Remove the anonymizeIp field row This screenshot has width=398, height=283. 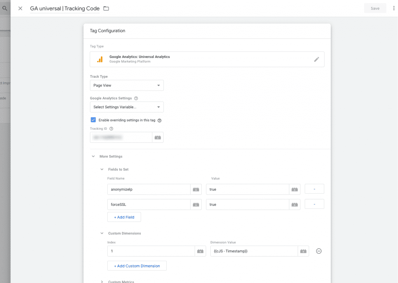point(314,189)
